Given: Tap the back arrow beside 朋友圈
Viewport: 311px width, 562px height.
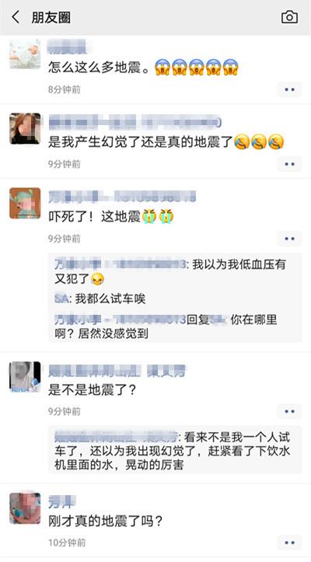Looking at the screenshot, I should click(x=15, y=17).
